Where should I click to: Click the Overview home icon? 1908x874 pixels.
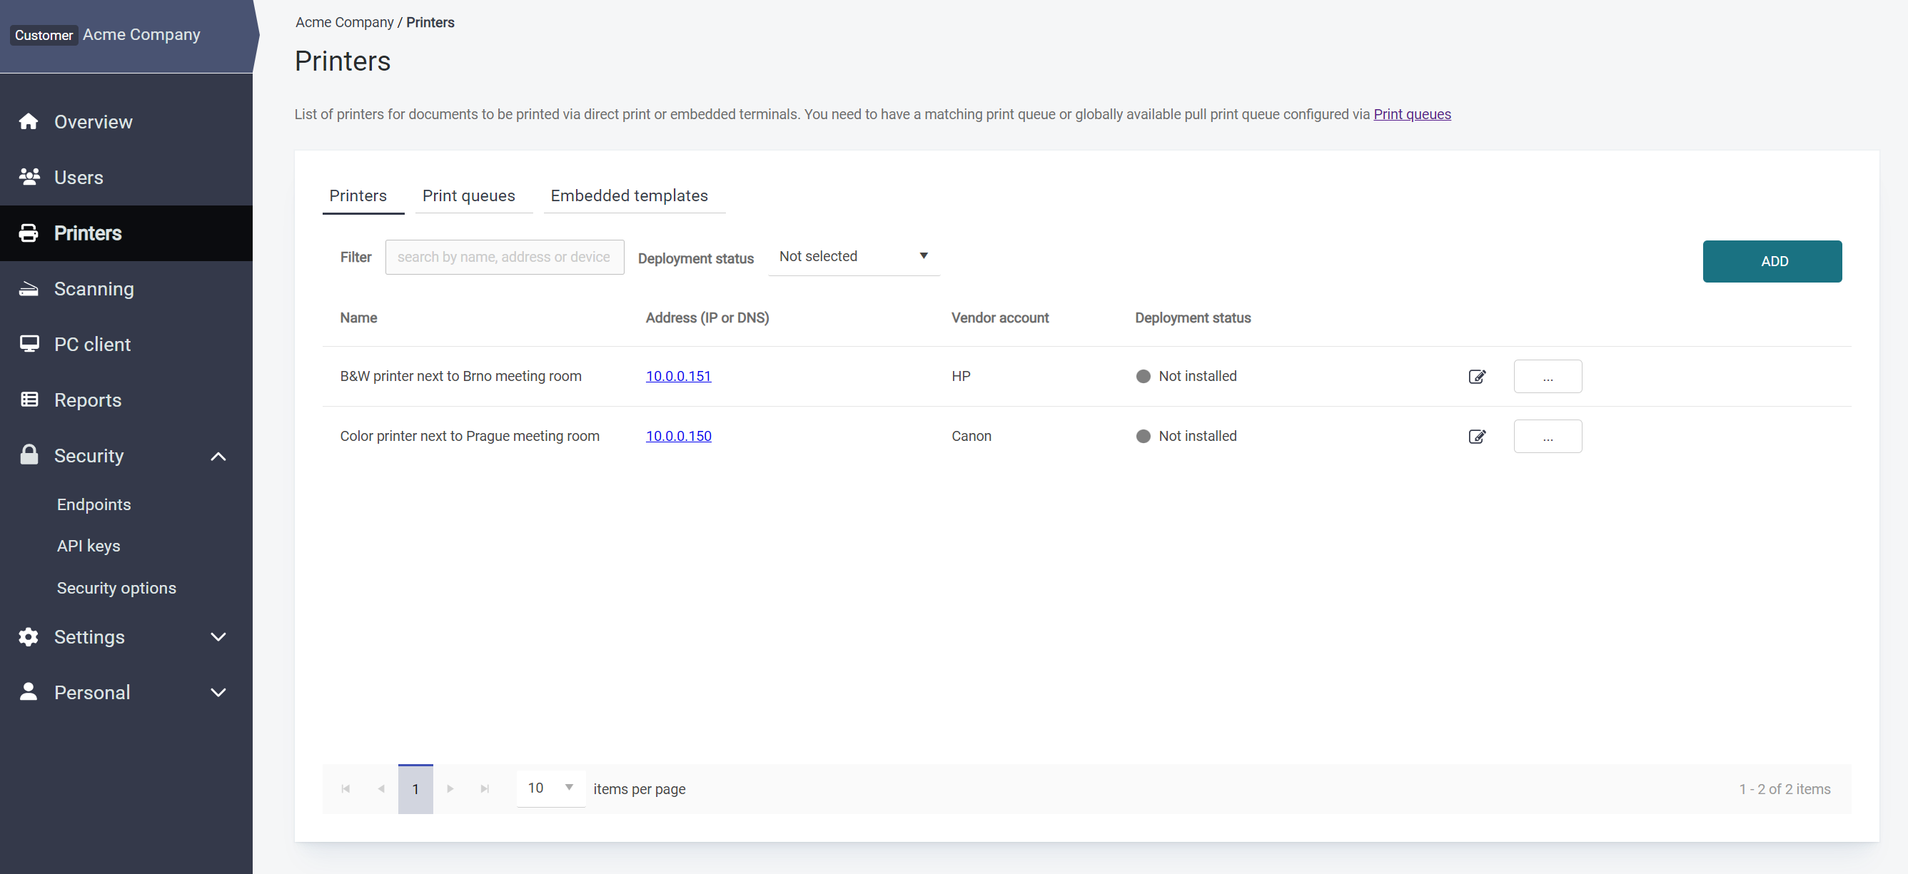[x=28, y=121]
